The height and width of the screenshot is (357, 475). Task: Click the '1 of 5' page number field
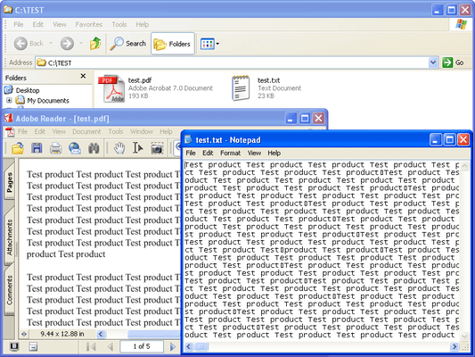pos(142,346)
